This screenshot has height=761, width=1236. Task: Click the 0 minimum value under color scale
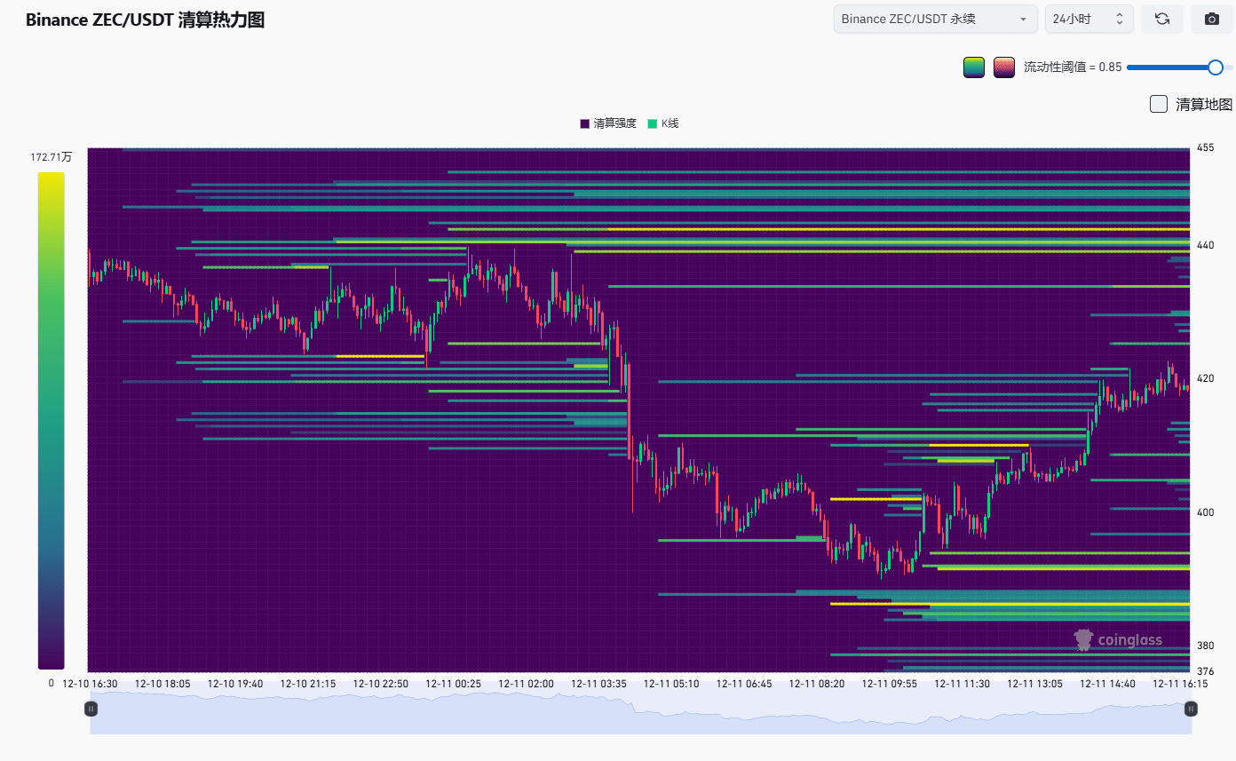point(51,684)
